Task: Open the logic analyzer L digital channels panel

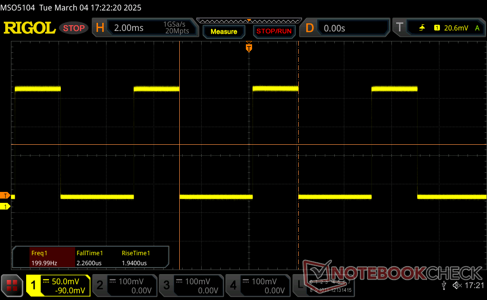Action: 328,286
